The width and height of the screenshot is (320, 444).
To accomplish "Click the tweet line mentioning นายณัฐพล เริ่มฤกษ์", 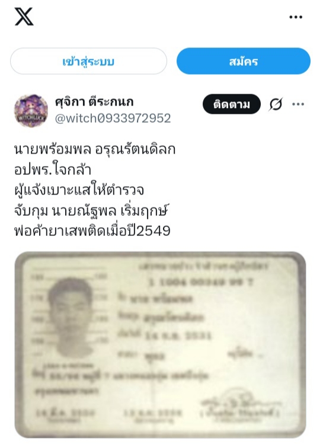I will (91, 210).
